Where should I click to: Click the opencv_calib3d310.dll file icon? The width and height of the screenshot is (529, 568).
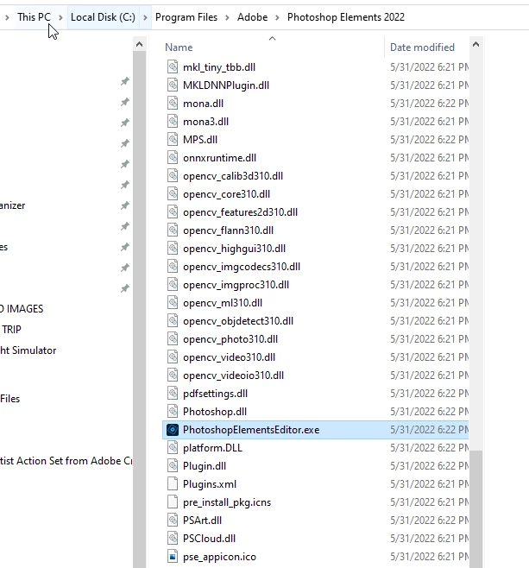pyautogui.click(x=173, y=176)
